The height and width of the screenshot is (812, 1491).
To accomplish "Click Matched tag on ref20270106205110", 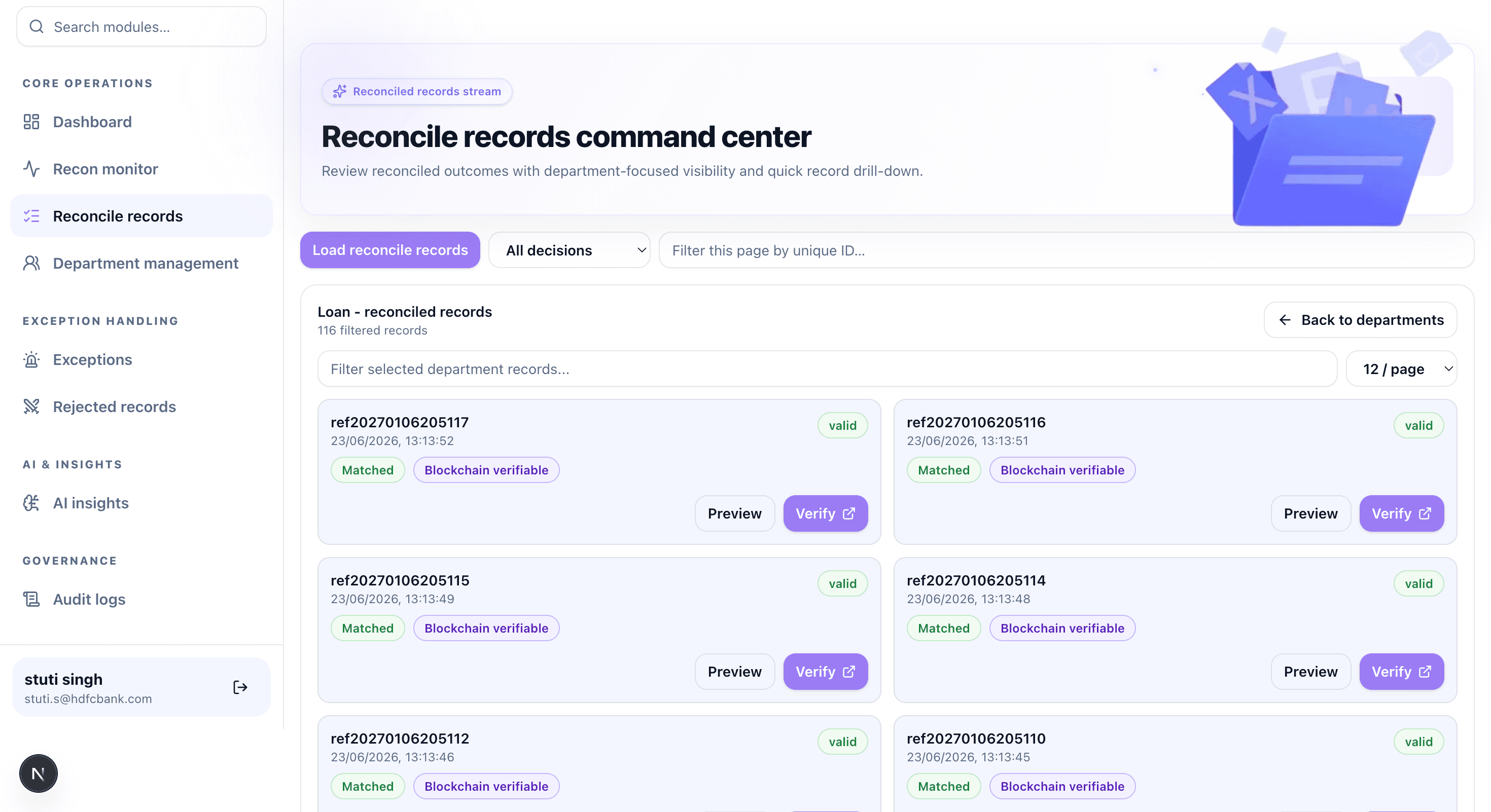I will click(943, 786).
